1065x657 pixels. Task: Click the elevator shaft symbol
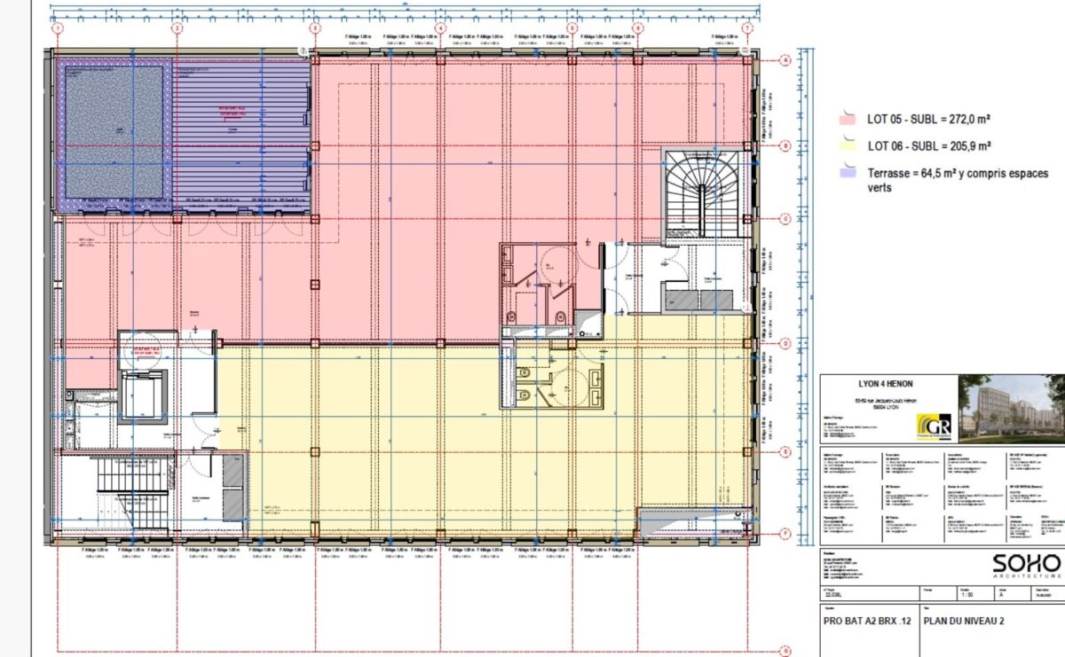click(142, 395)
